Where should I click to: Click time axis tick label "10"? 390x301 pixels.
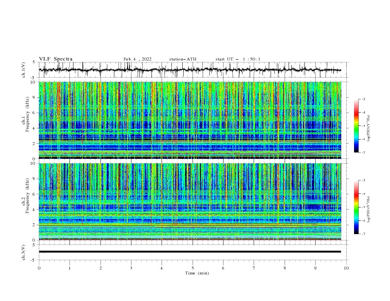[346, 268]
